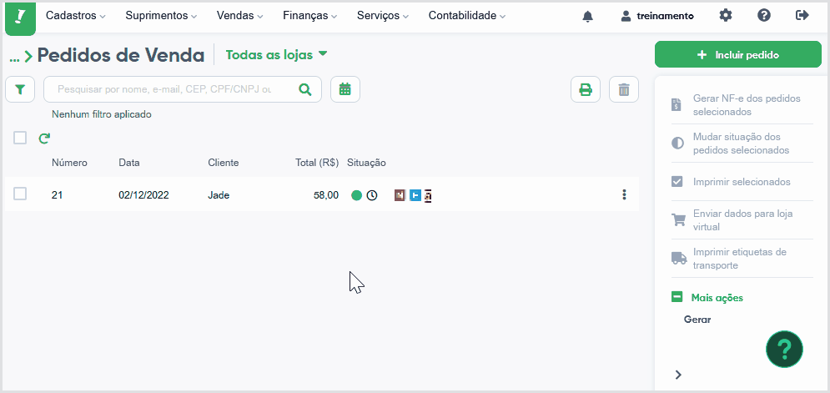Open the notifications bell

587,17
